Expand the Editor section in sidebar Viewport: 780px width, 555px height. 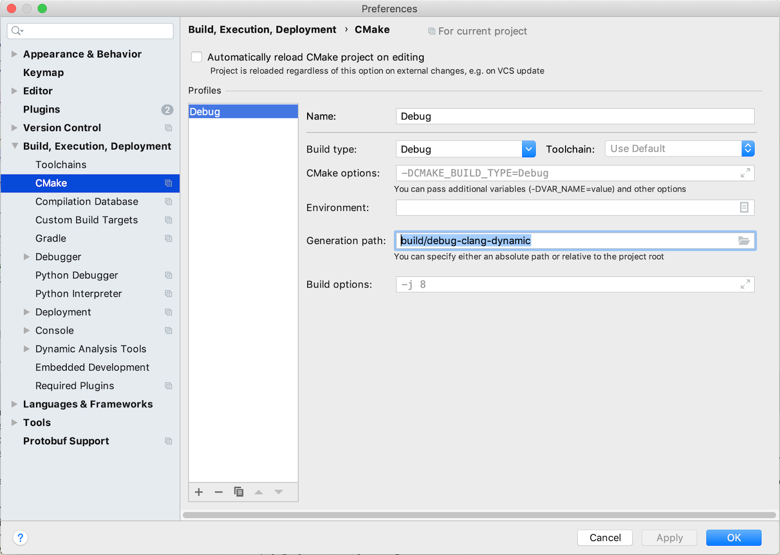(x=14, y=91)
